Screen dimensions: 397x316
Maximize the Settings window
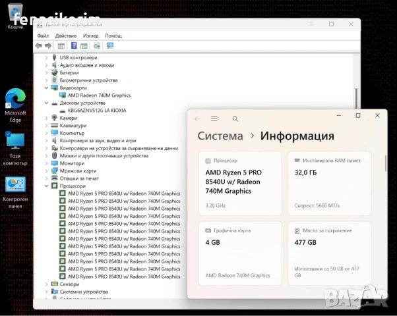pyautogui.click(x=358, y=115)
